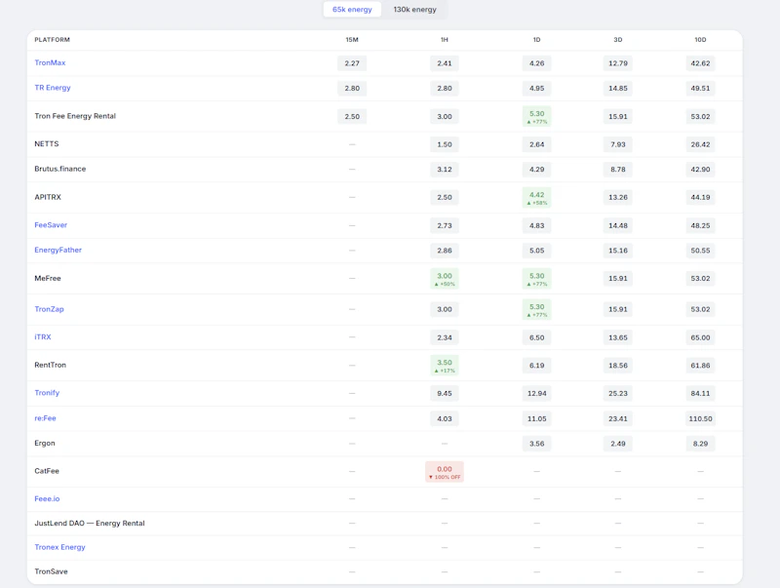Select RentTron 3D price 18.56
780x588 pixels.
(x=618, y=365)
